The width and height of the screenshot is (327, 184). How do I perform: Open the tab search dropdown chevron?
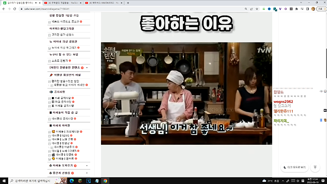[x=301, y=3]
